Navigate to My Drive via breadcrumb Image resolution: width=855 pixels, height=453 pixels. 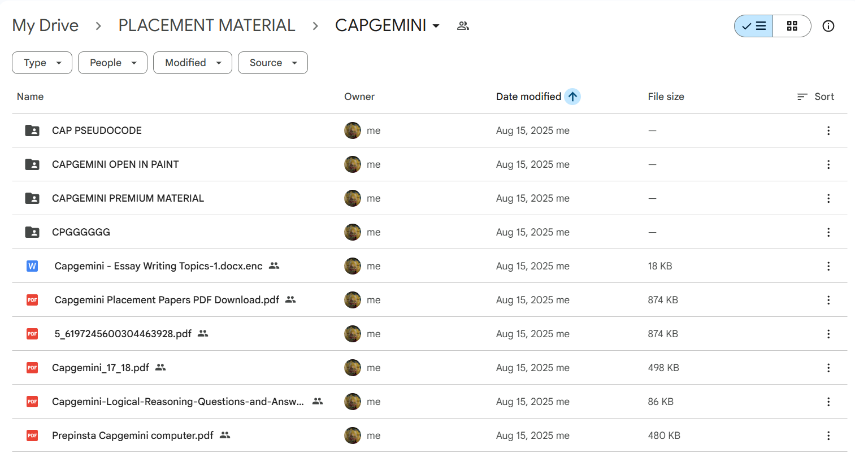tap(45, 25)
